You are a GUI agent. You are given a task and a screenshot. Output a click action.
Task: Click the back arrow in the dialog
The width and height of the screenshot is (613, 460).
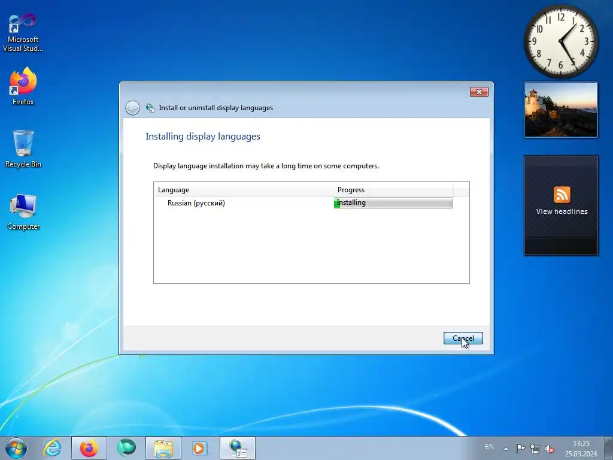point(132,108)
